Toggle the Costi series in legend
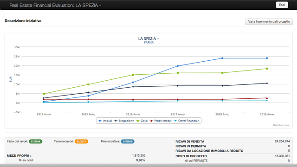Viewport: 297px width, 167px height. 142,121
